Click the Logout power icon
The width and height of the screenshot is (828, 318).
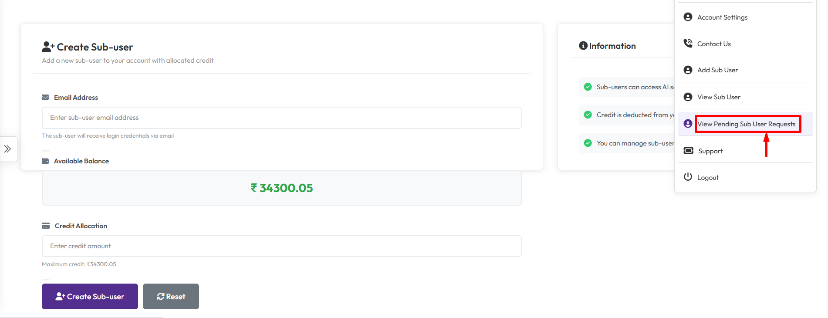(688, 177)
